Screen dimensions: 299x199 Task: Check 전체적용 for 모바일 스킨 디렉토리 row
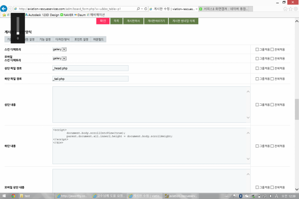click(272, 58)
